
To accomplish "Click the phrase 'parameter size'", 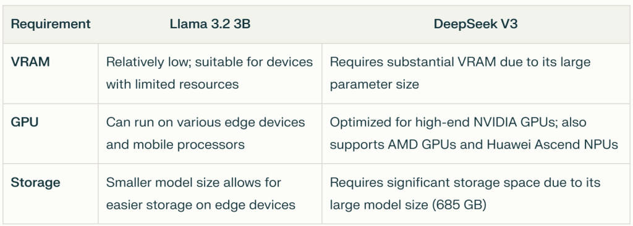I will point(374,84).
